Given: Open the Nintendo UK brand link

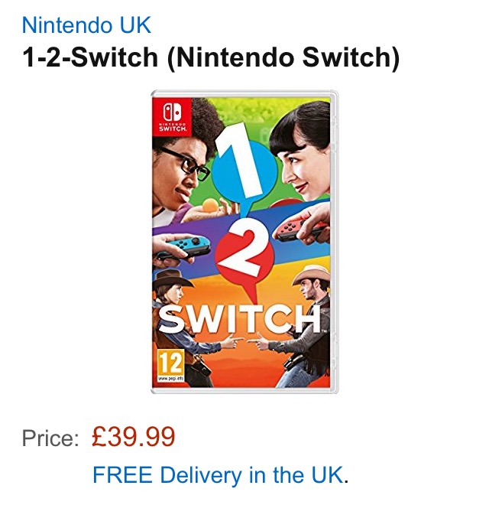Looking at the screenshot, I should tap(86, 24).
